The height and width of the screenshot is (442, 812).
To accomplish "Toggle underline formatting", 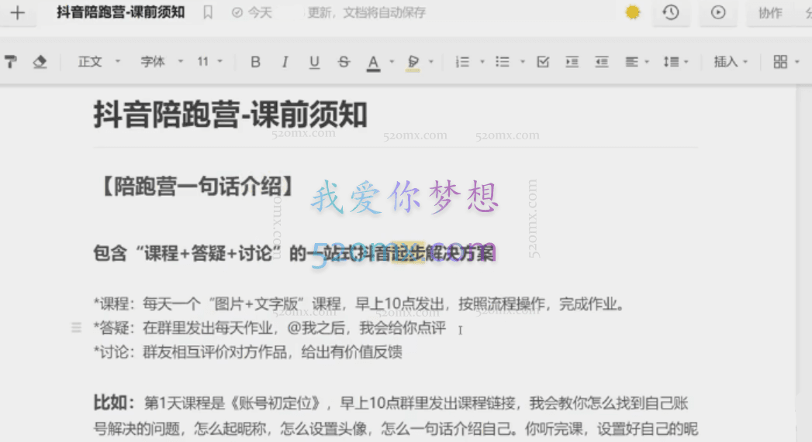I will point(314,62).
